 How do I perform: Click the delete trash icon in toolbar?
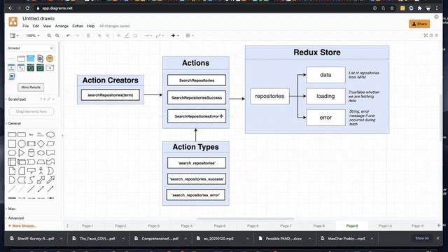pyautogui.click(x=88, y=36)
